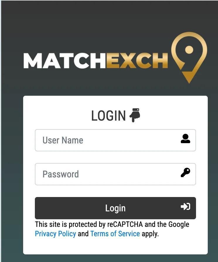Click the dot inside the gold pin
The width and height of the screenshot is (218, 262).
[x=189, y=50]
